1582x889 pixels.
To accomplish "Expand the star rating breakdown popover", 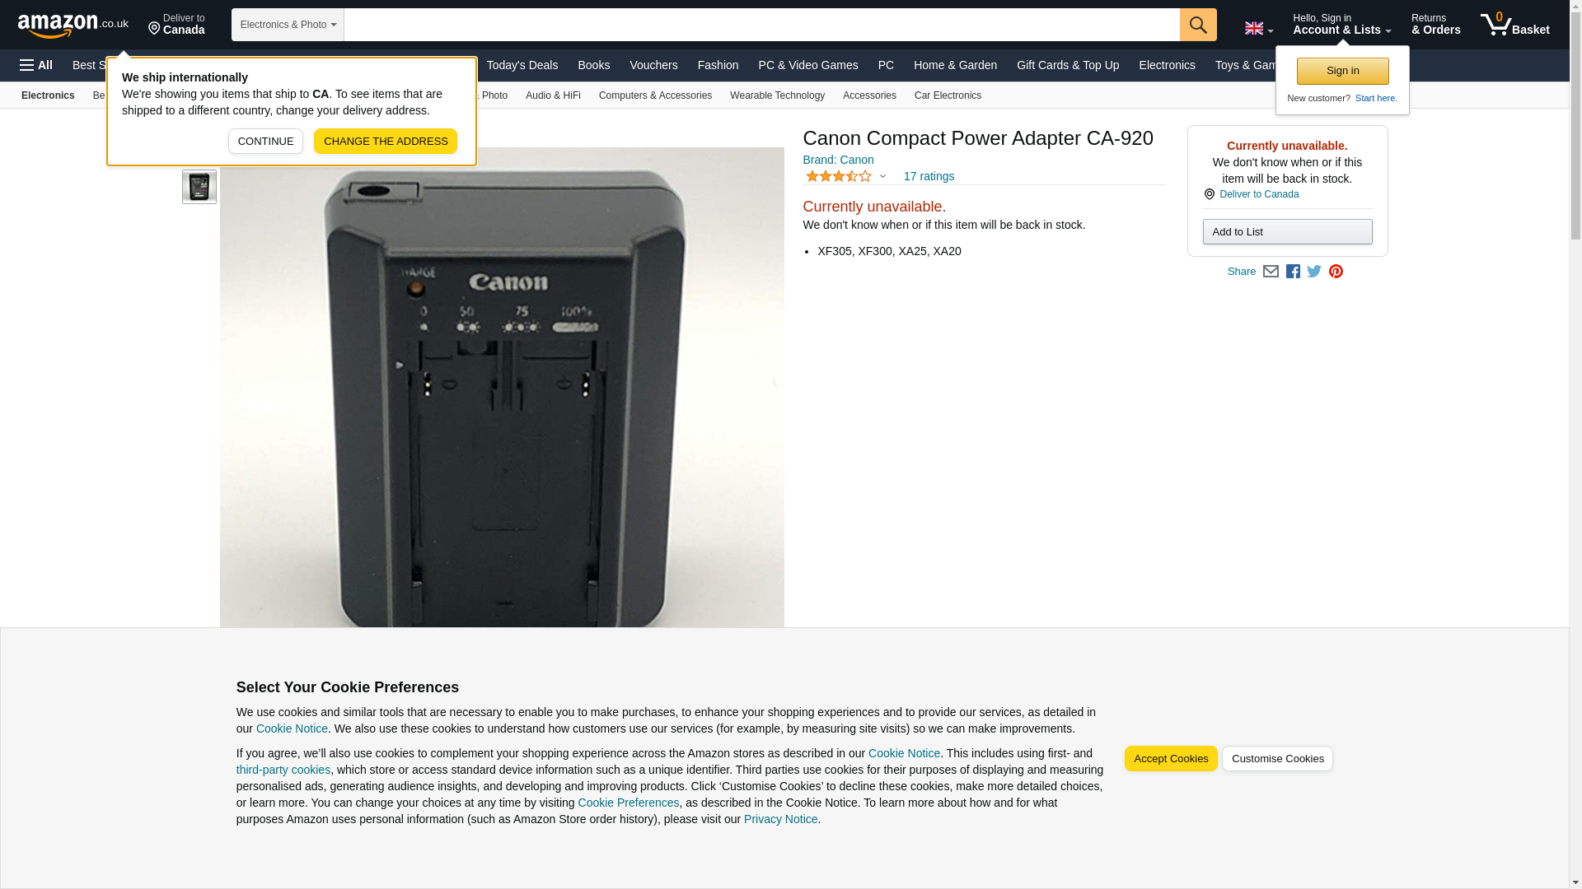I will click(x=845, y=176).
